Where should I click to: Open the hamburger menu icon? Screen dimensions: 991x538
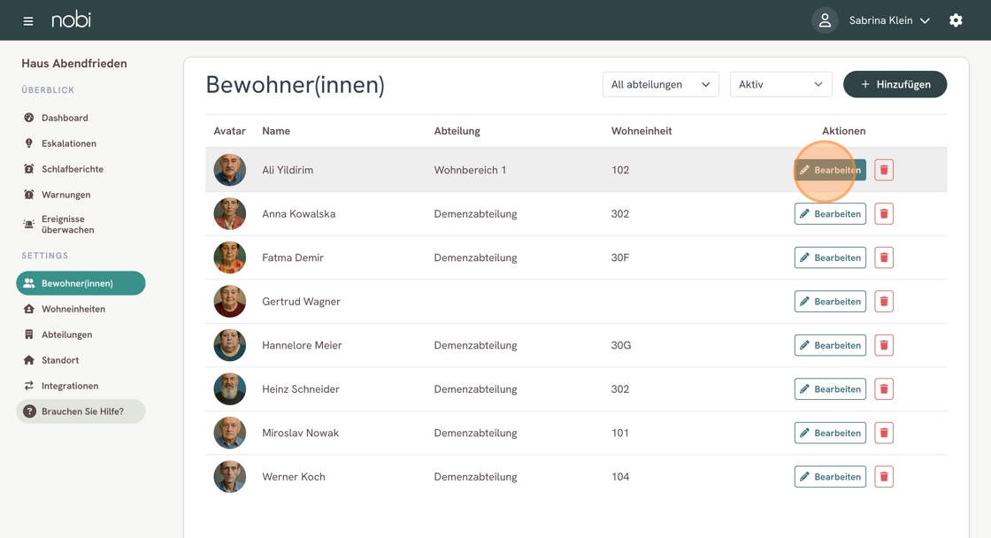pos(27,21)
